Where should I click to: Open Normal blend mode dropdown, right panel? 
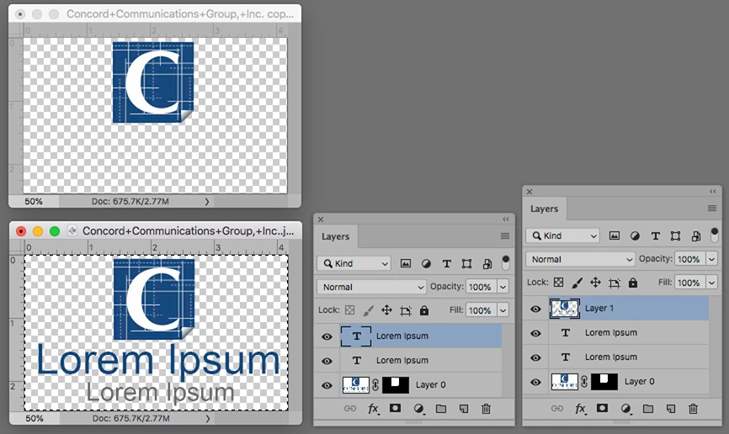580,259
